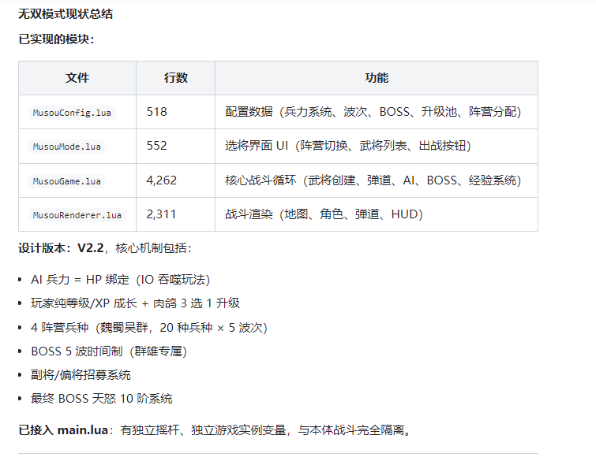Click bullet AI 兵力 = HP 绑定
The width and height of the screenshot is (596, 461).
pyautogui.click(x=120, y=280)
